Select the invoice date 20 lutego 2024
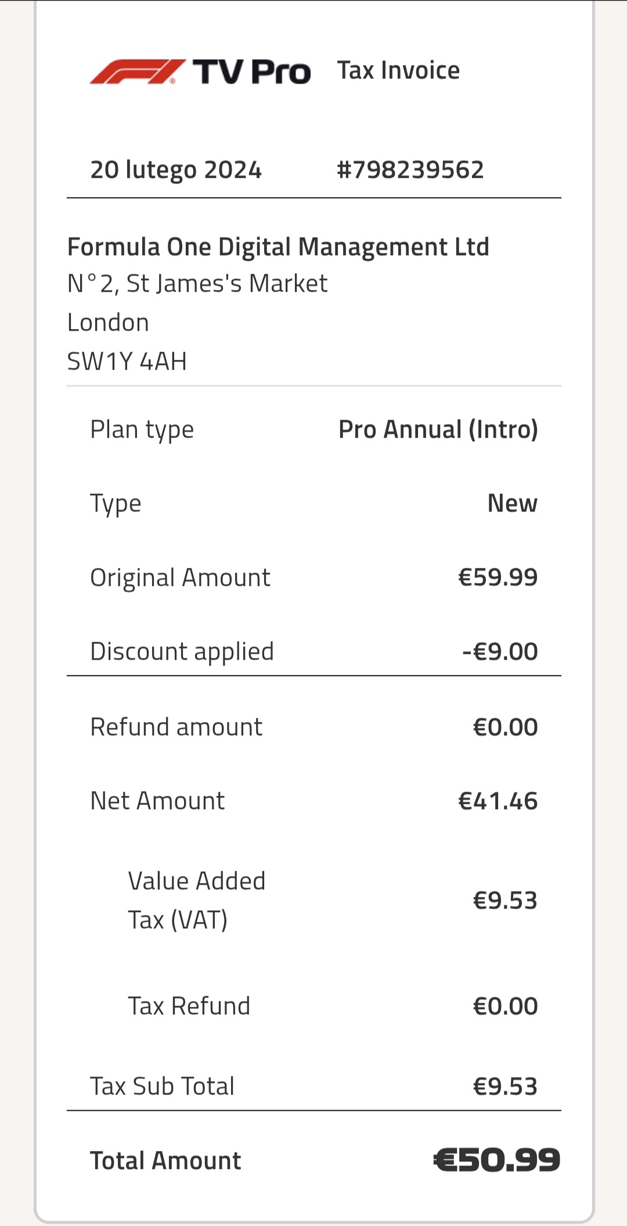The height and width of the screenshot is (1226, 627). point(176,170)
